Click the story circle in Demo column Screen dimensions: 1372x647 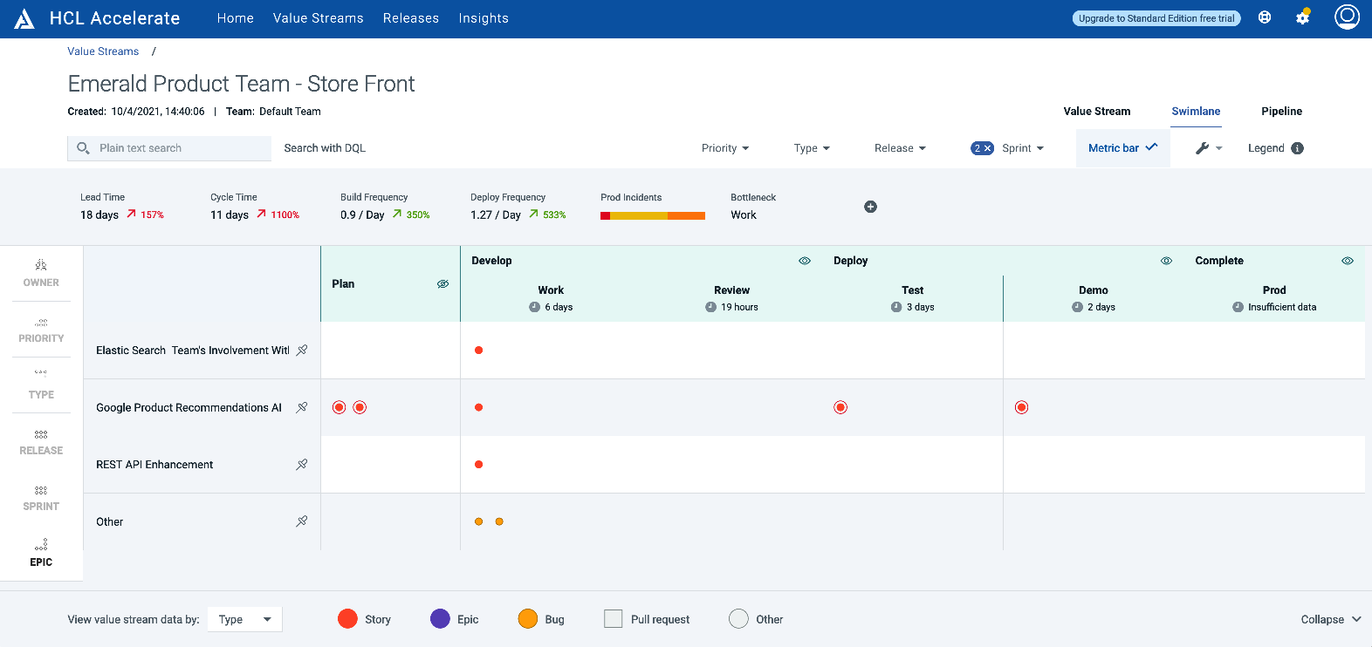point(1021,407)
